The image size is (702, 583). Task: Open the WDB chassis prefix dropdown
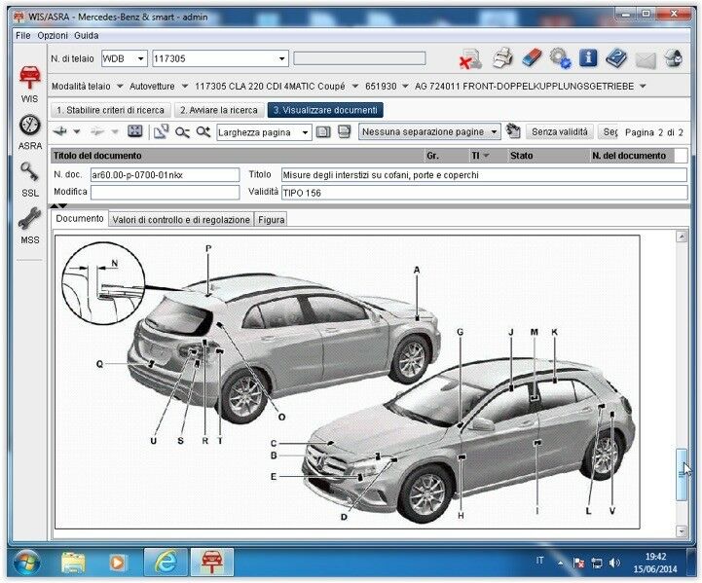point(140,58)
